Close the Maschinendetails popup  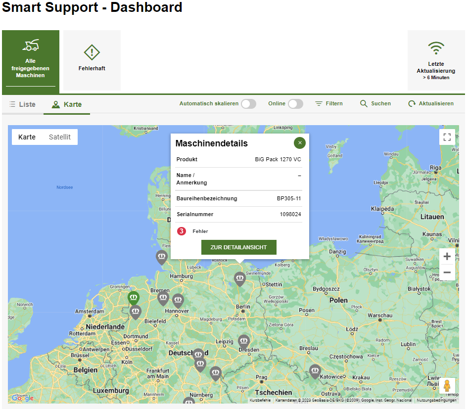click(x=299, y=143)
